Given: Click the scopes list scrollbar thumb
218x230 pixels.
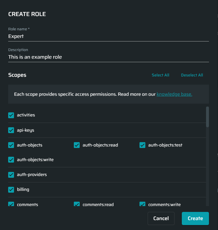Looking at the screenshot, I should pos(207,117).
